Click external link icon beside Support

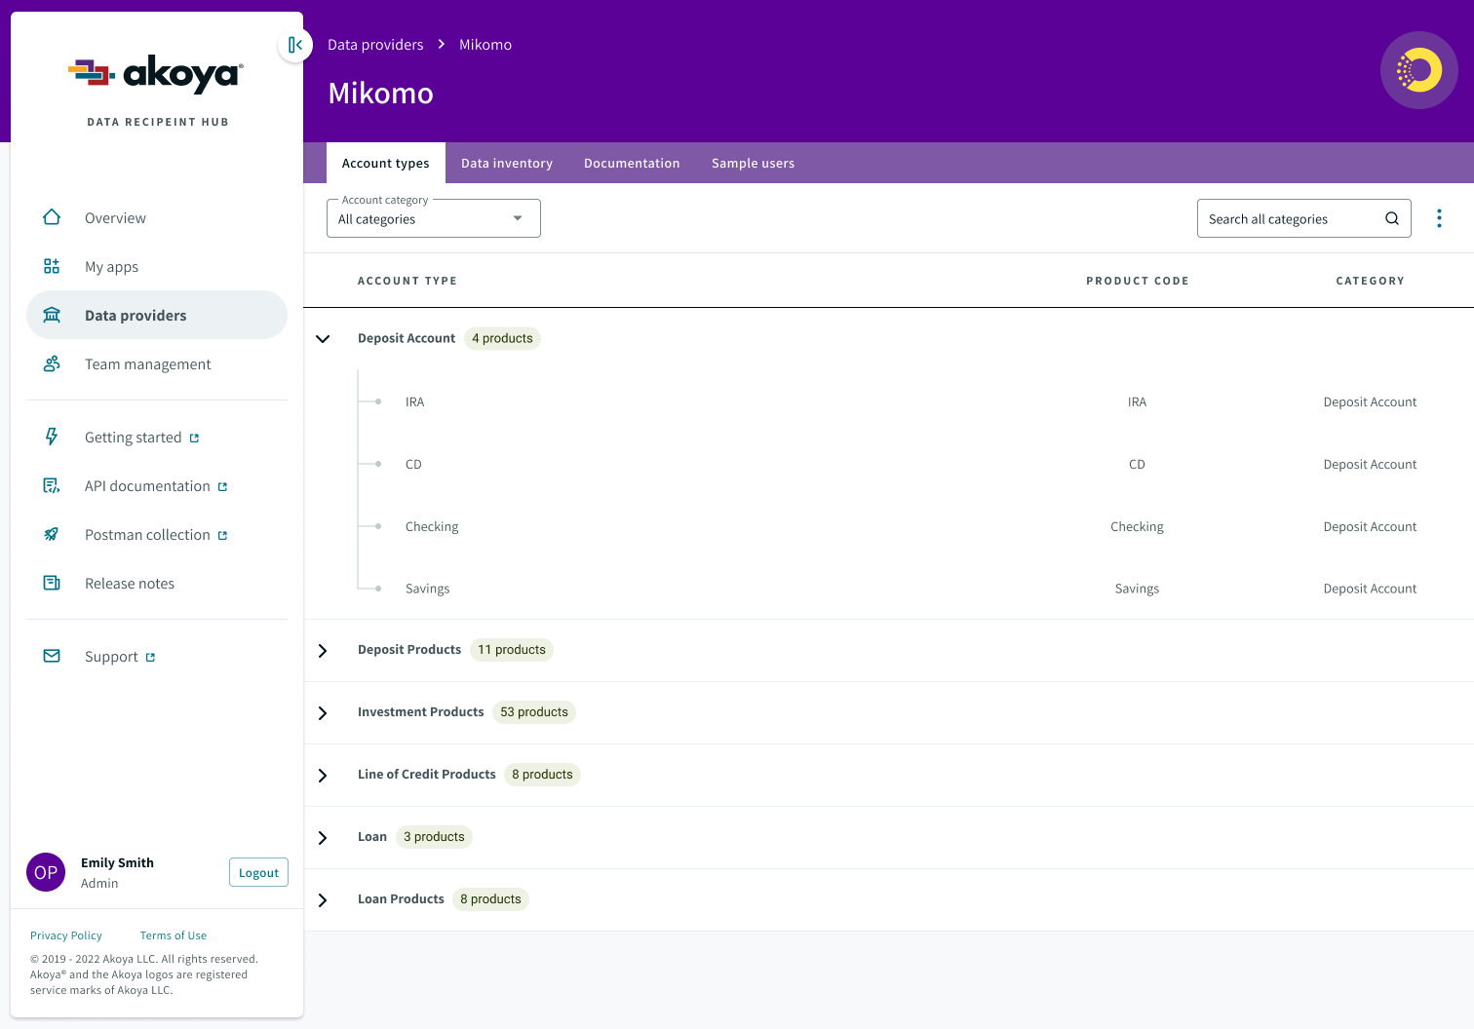pyautogui.click(x=150, y=658)
